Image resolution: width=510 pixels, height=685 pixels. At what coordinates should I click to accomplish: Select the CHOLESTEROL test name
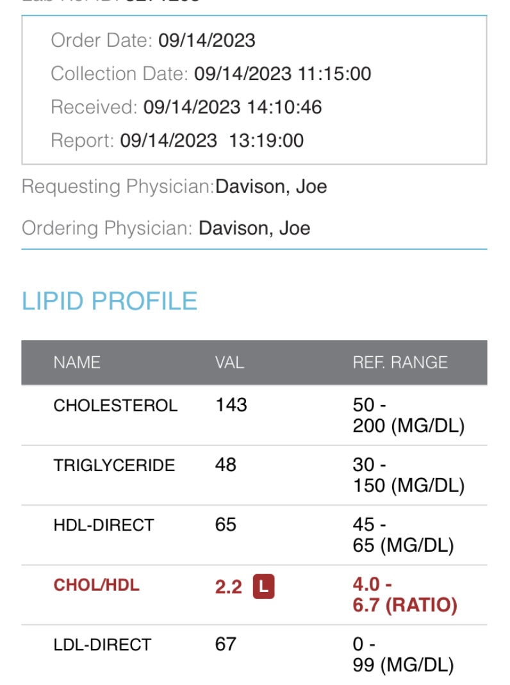tap(115, 406)
